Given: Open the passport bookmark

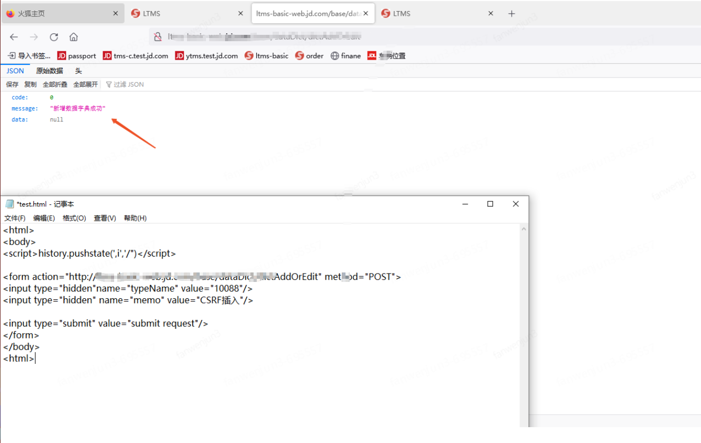Looking at the screenshot, I should [x=77, y=56].
